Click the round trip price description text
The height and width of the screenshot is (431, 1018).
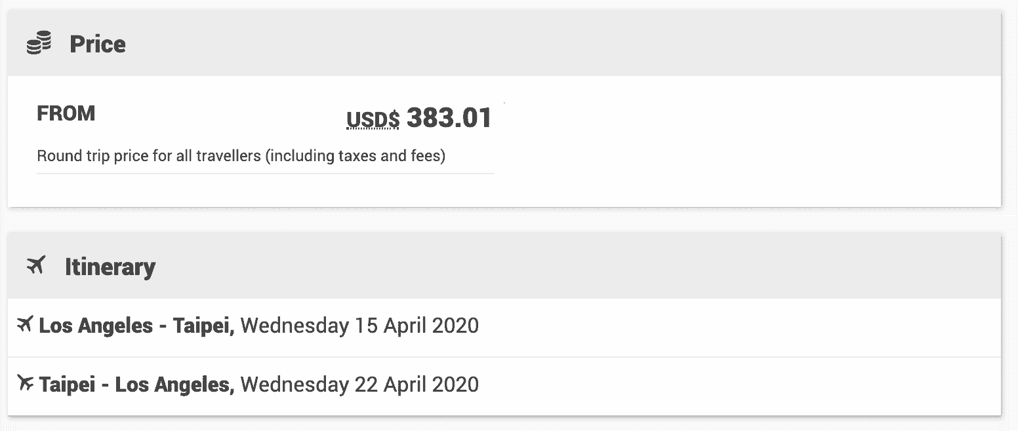(241, 157)
